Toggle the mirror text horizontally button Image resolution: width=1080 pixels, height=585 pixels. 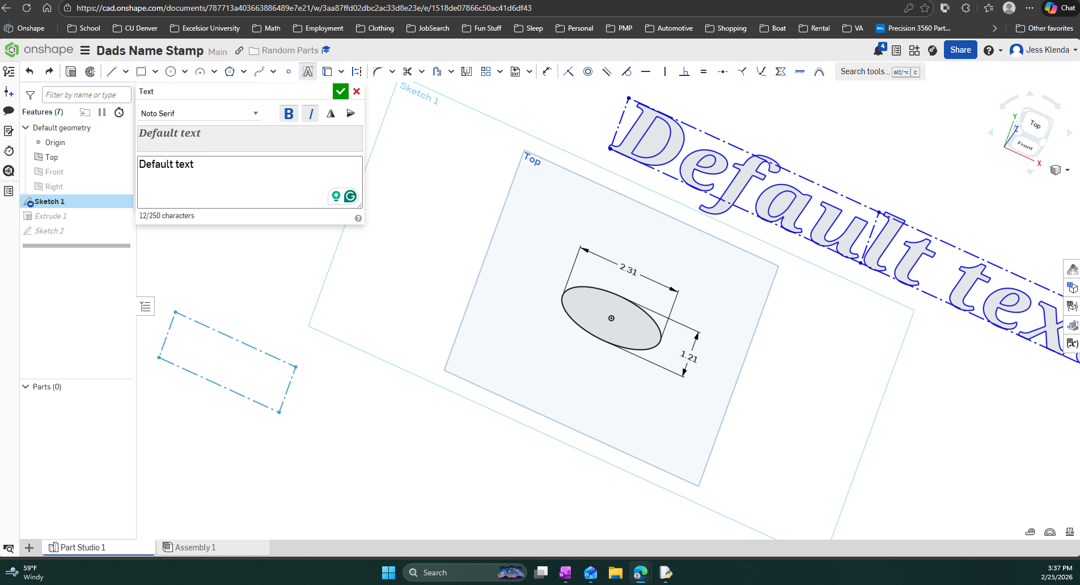point(331,113)
